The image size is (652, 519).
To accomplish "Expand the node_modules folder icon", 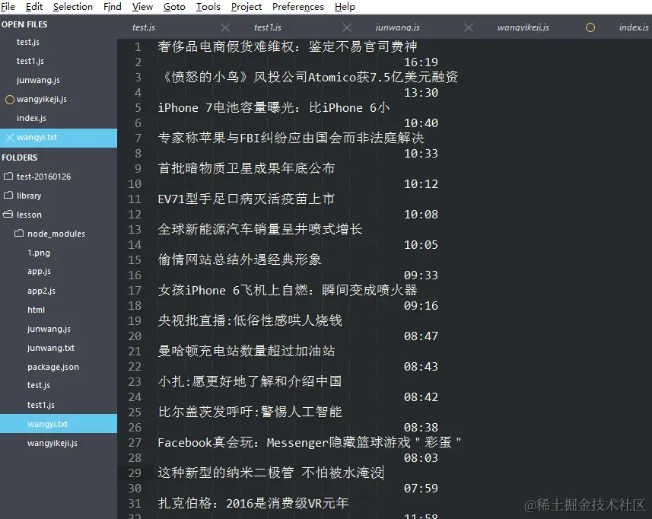I will tap(19, 234).
